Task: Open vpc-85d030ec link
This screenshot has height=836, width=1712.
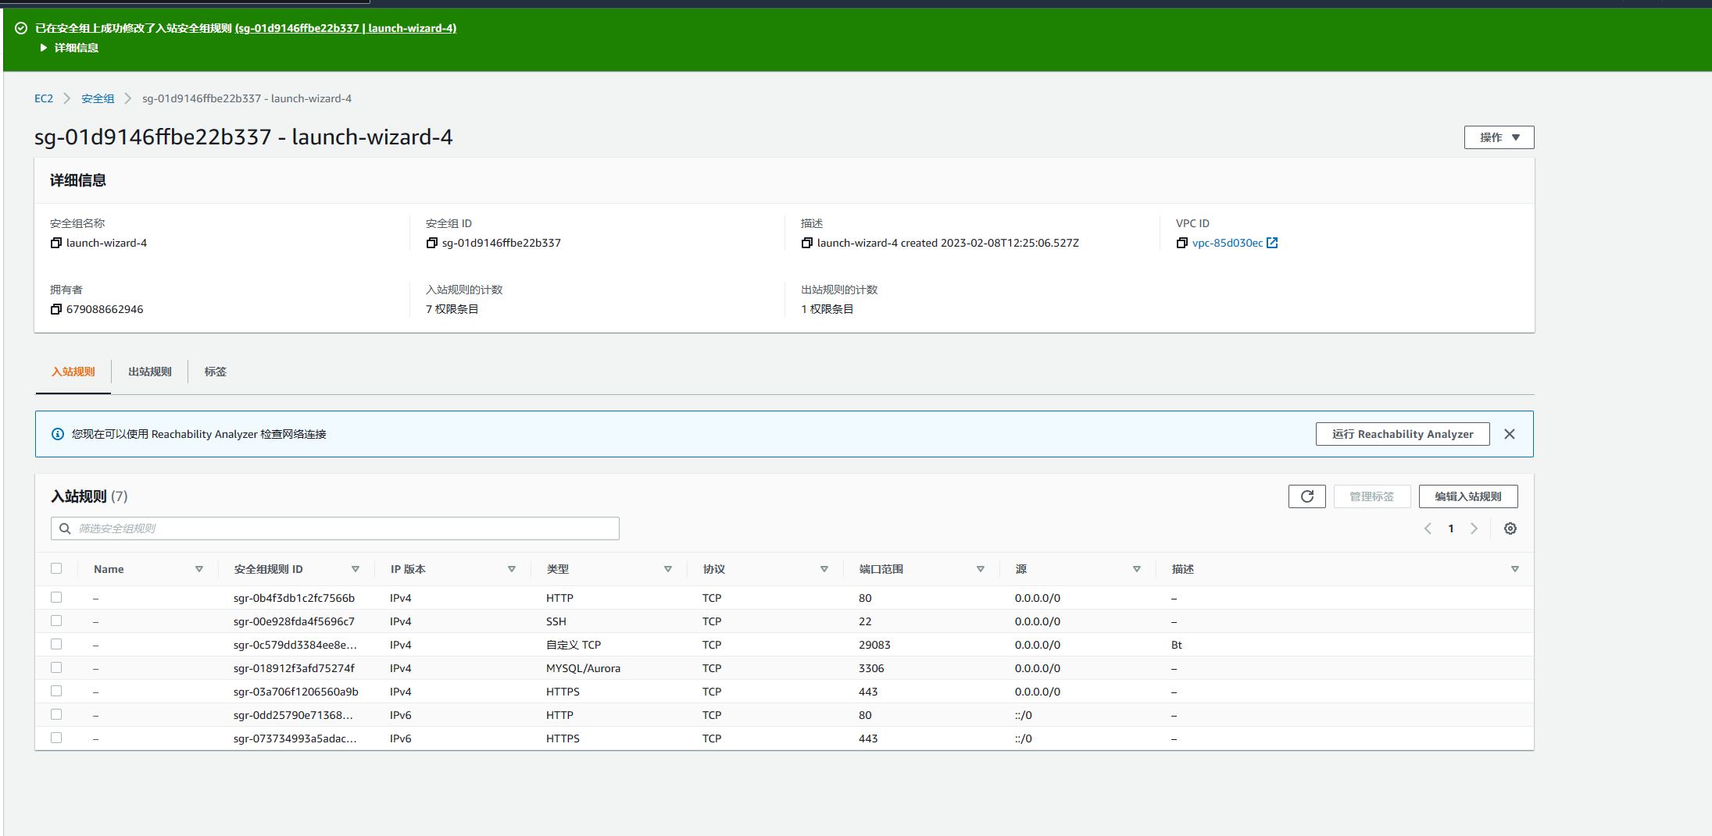Action: (x=1228, y=243)
